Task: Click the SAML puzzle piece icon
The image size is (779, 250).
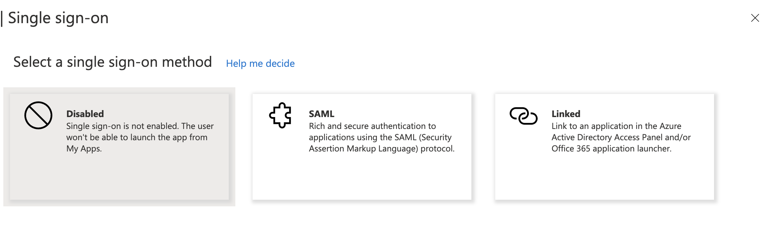Action: tap(280, 115)
